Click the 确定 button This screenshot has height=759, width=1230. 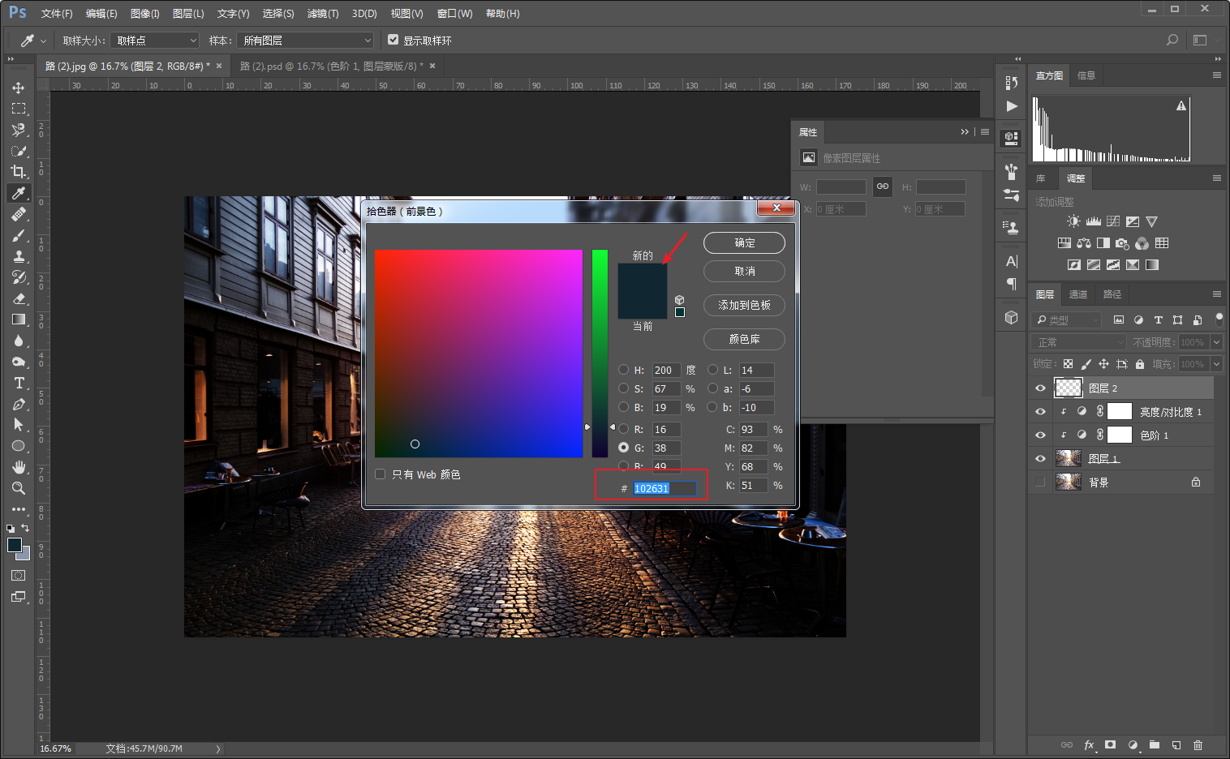[x=744, y=242]
